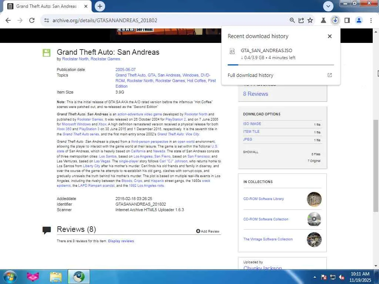379x284 pixels.
Task: View site information icon in address bar
Action: point(47,20)
